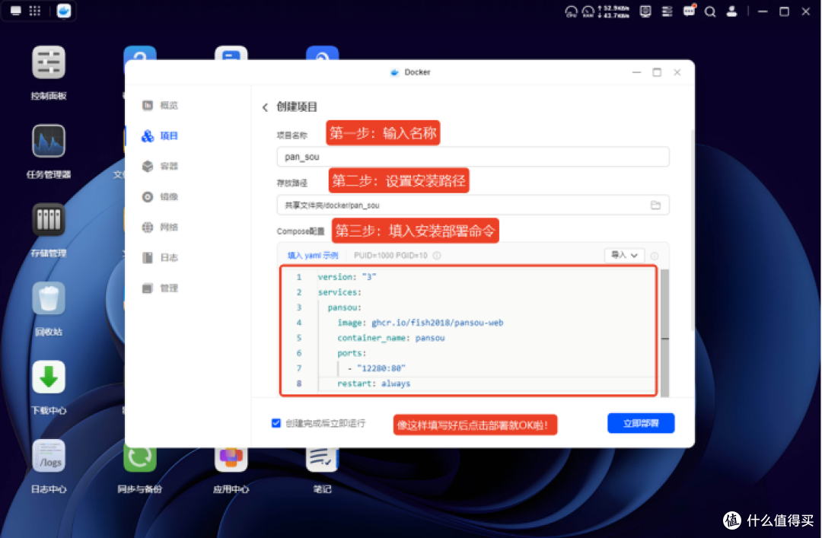Select 容器 in the Docker sidebar

tap(161, 166)
